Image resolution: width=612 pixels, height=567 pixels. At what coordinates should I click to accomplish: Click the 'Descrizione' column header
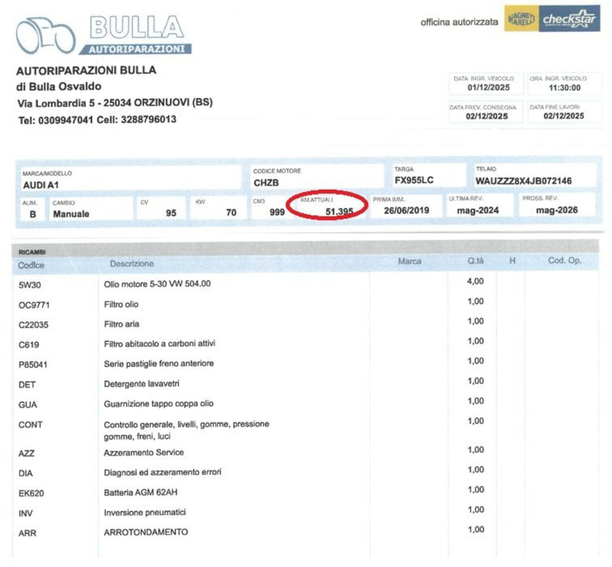tap(132, 264)
